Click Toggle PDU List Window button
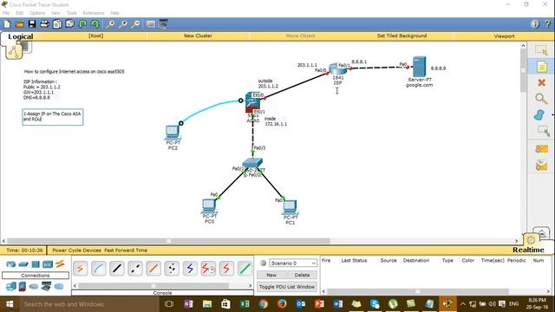Screen dimensions: 555x312 pyautogui.click(x=287, y=287)
